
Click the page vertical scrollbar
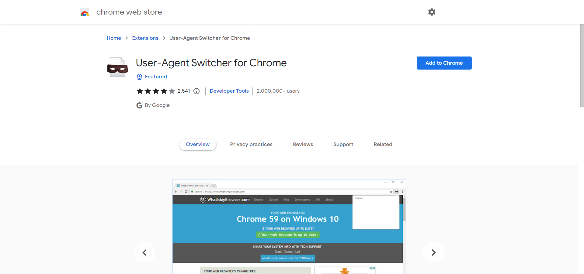pyautogui.click(x=582, y=65)
